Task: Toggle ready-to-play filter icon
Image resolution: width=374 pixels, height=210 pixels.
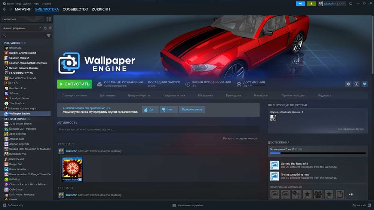Action: pyautogui.click(x=50, y=28)
